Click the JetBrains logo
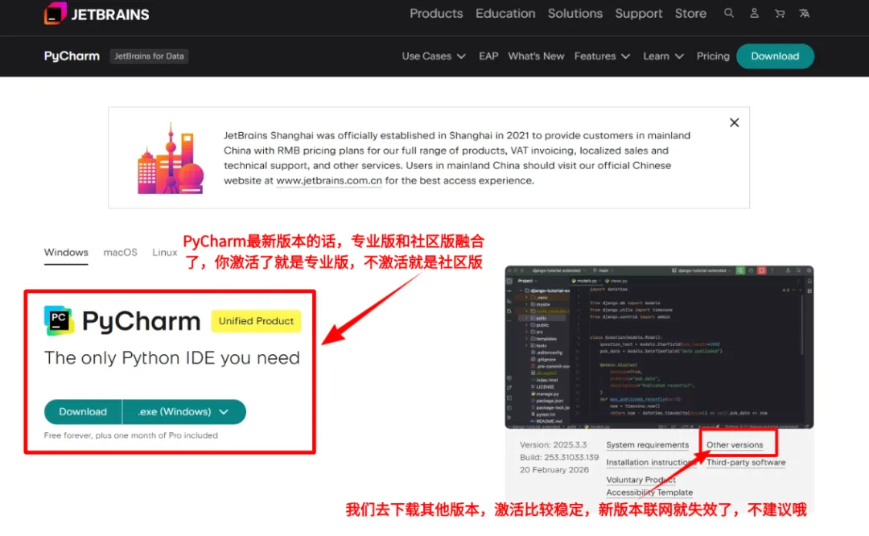 pyautogui.click(x=97, y=14)
